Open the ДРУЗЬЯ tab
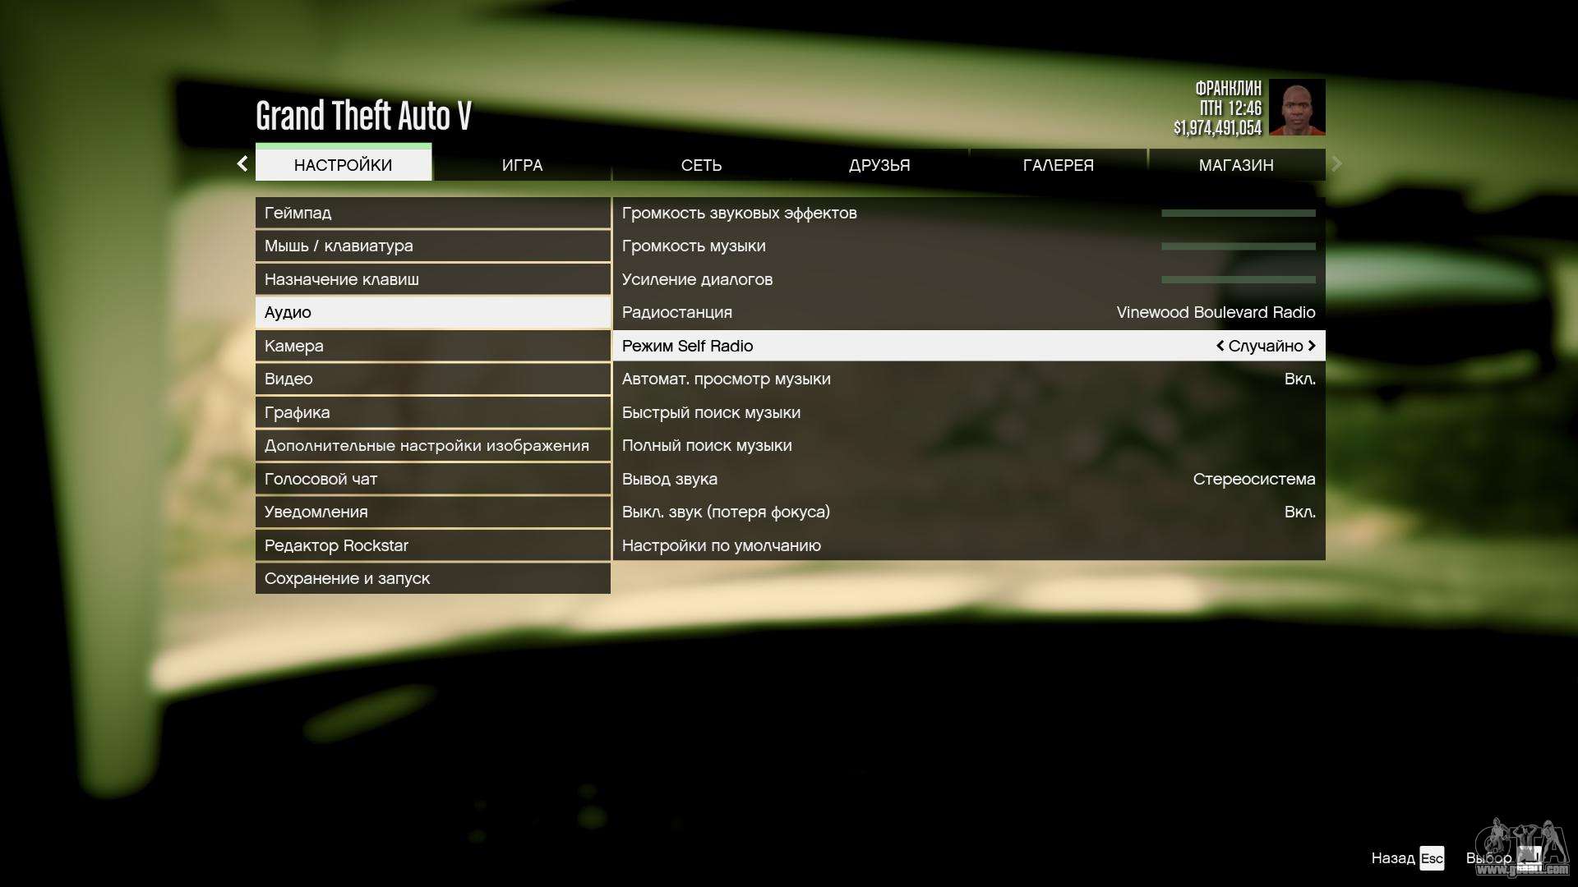1578x887 pixels. [x=879, y=165]
